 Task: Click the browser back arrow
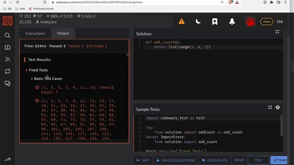pyautogui.click(x=5, y=2)
